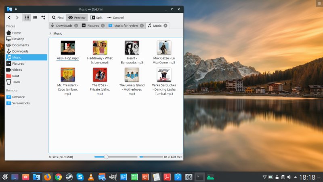Expand the breadcrumb arrow before Music
Screen dimensions: 323x182
tap(50, 34)
